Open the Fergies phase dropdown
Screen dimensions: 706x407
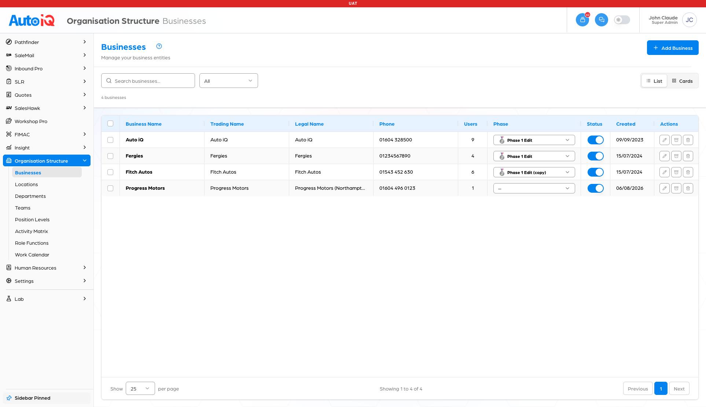click(534, 156)
